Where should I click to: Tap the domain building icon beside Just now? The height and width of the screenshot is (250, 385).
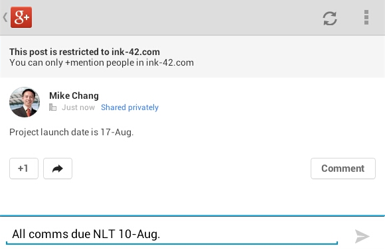[x=52, y=107]
